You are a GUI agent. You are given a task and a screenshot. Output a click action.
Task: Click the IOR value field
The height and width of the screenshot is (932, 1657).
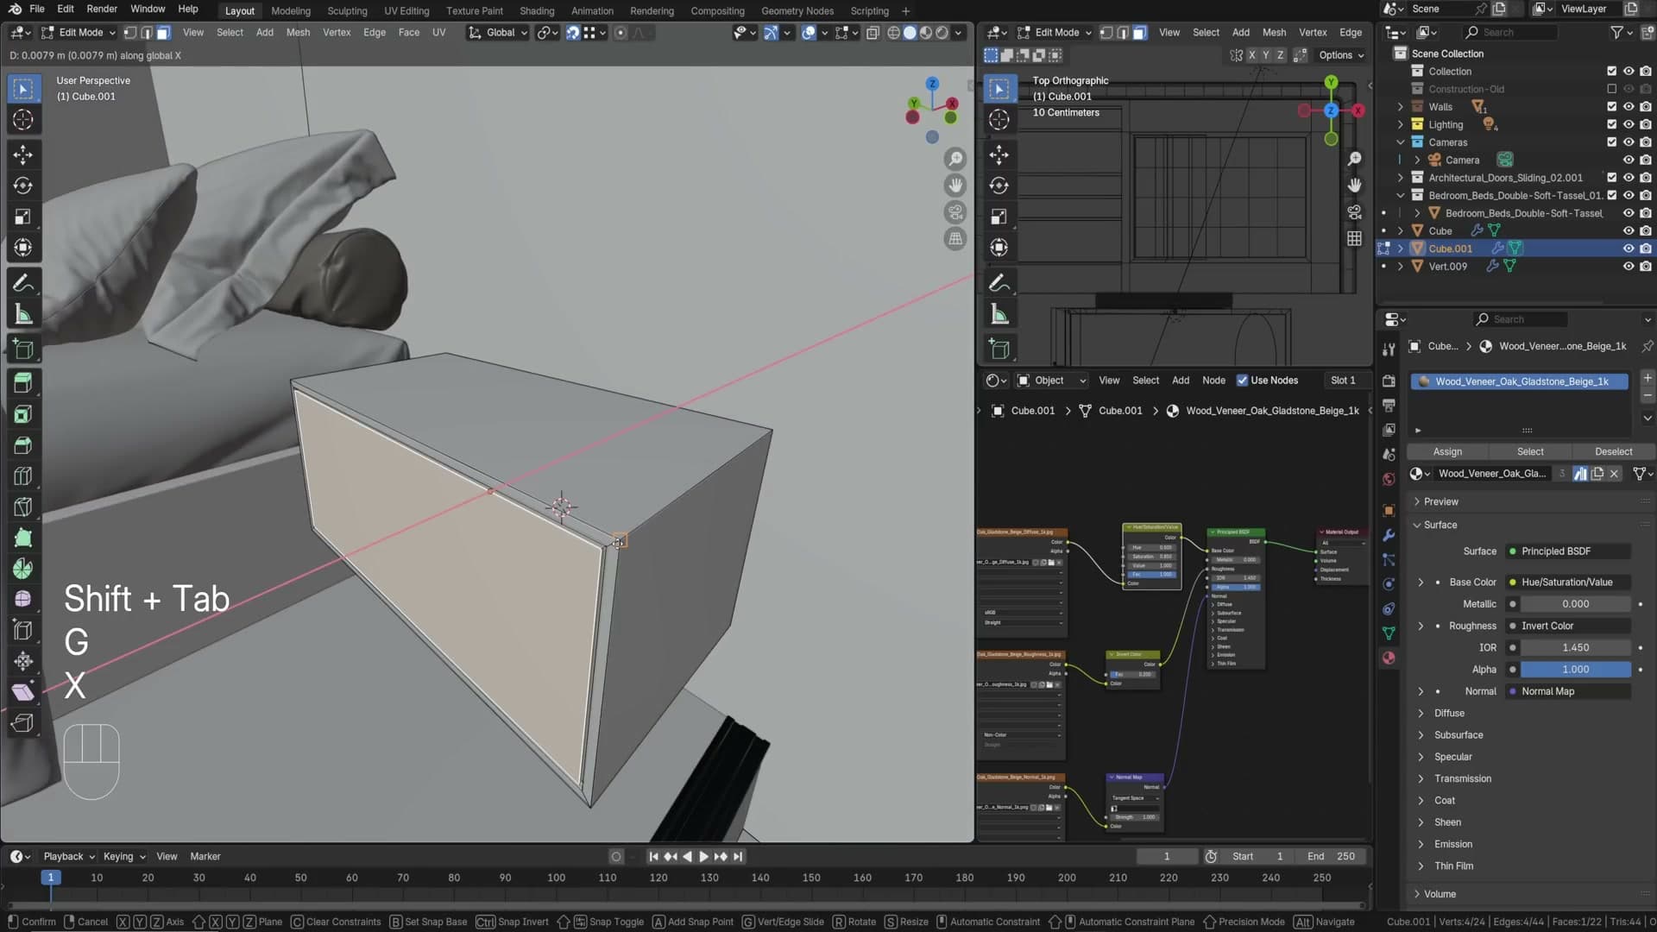tap(1575, 648)
